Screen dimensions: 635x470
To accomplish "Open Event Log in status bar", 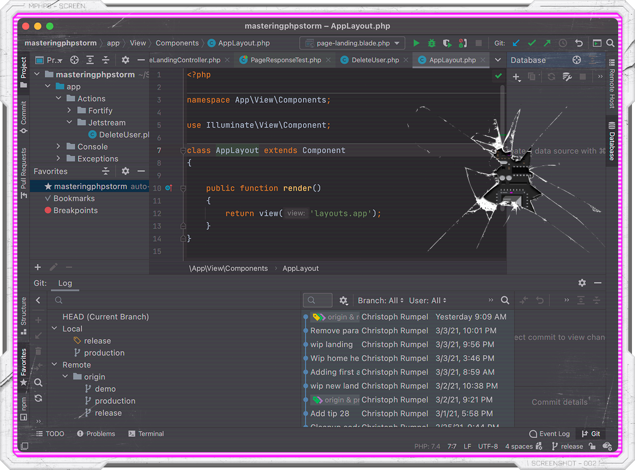I will click(550, 434).
